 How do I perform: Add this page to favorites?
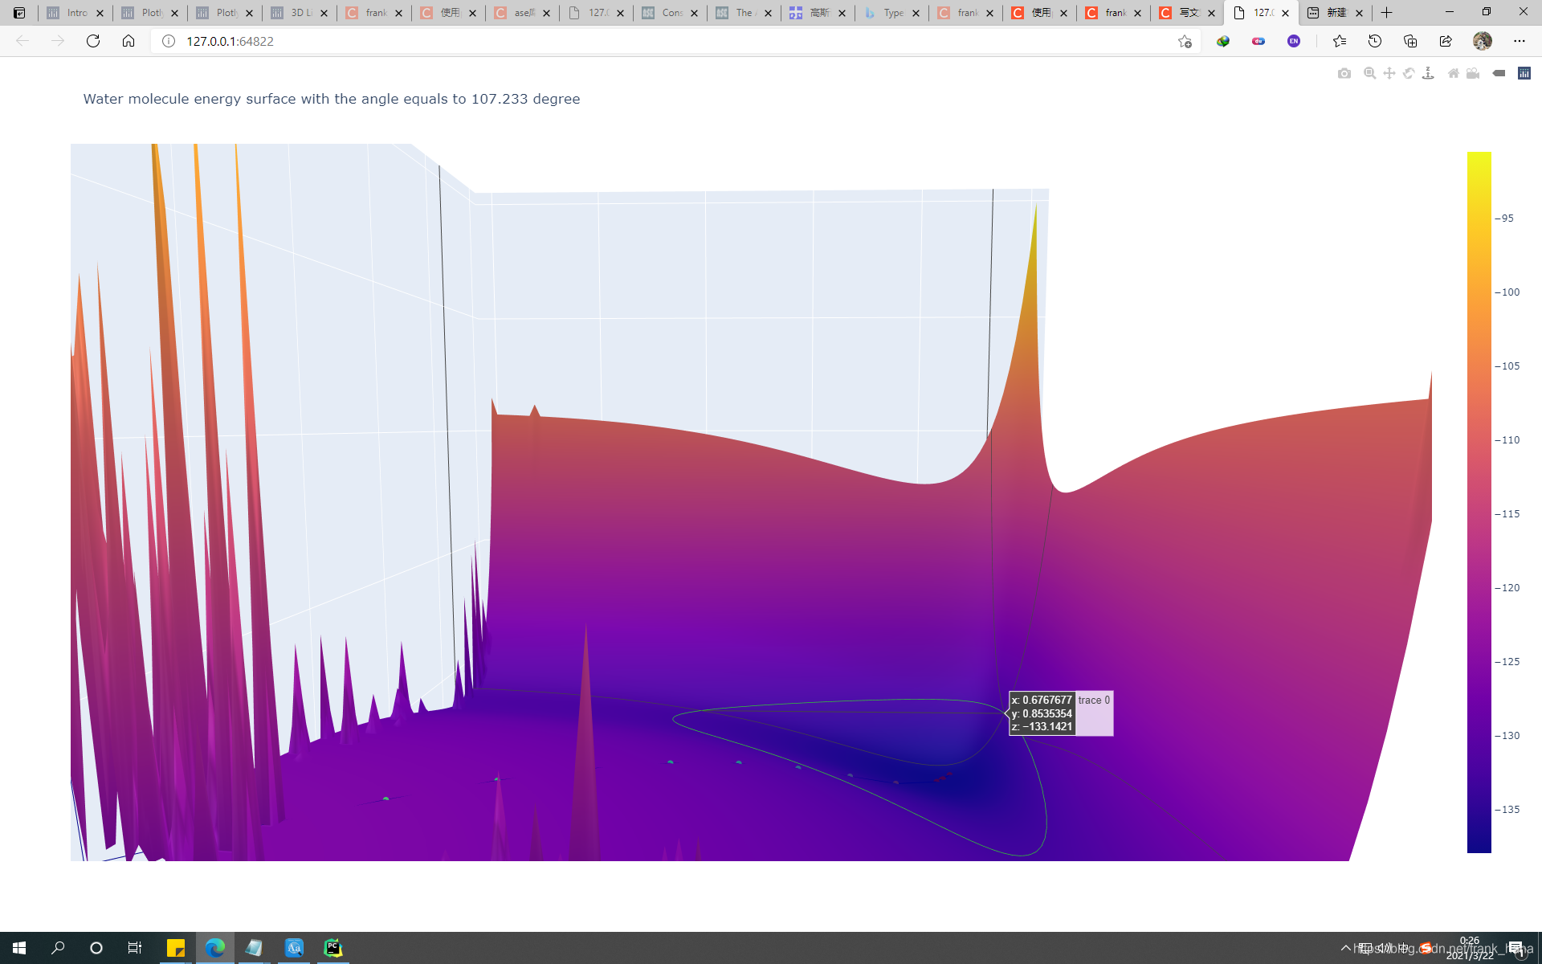pos(1185,41)
